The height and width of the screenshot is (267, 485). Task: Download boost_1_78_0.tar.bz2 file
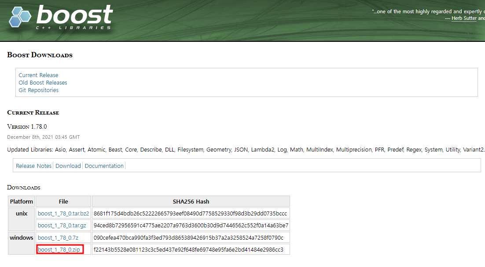pos(63,213)
